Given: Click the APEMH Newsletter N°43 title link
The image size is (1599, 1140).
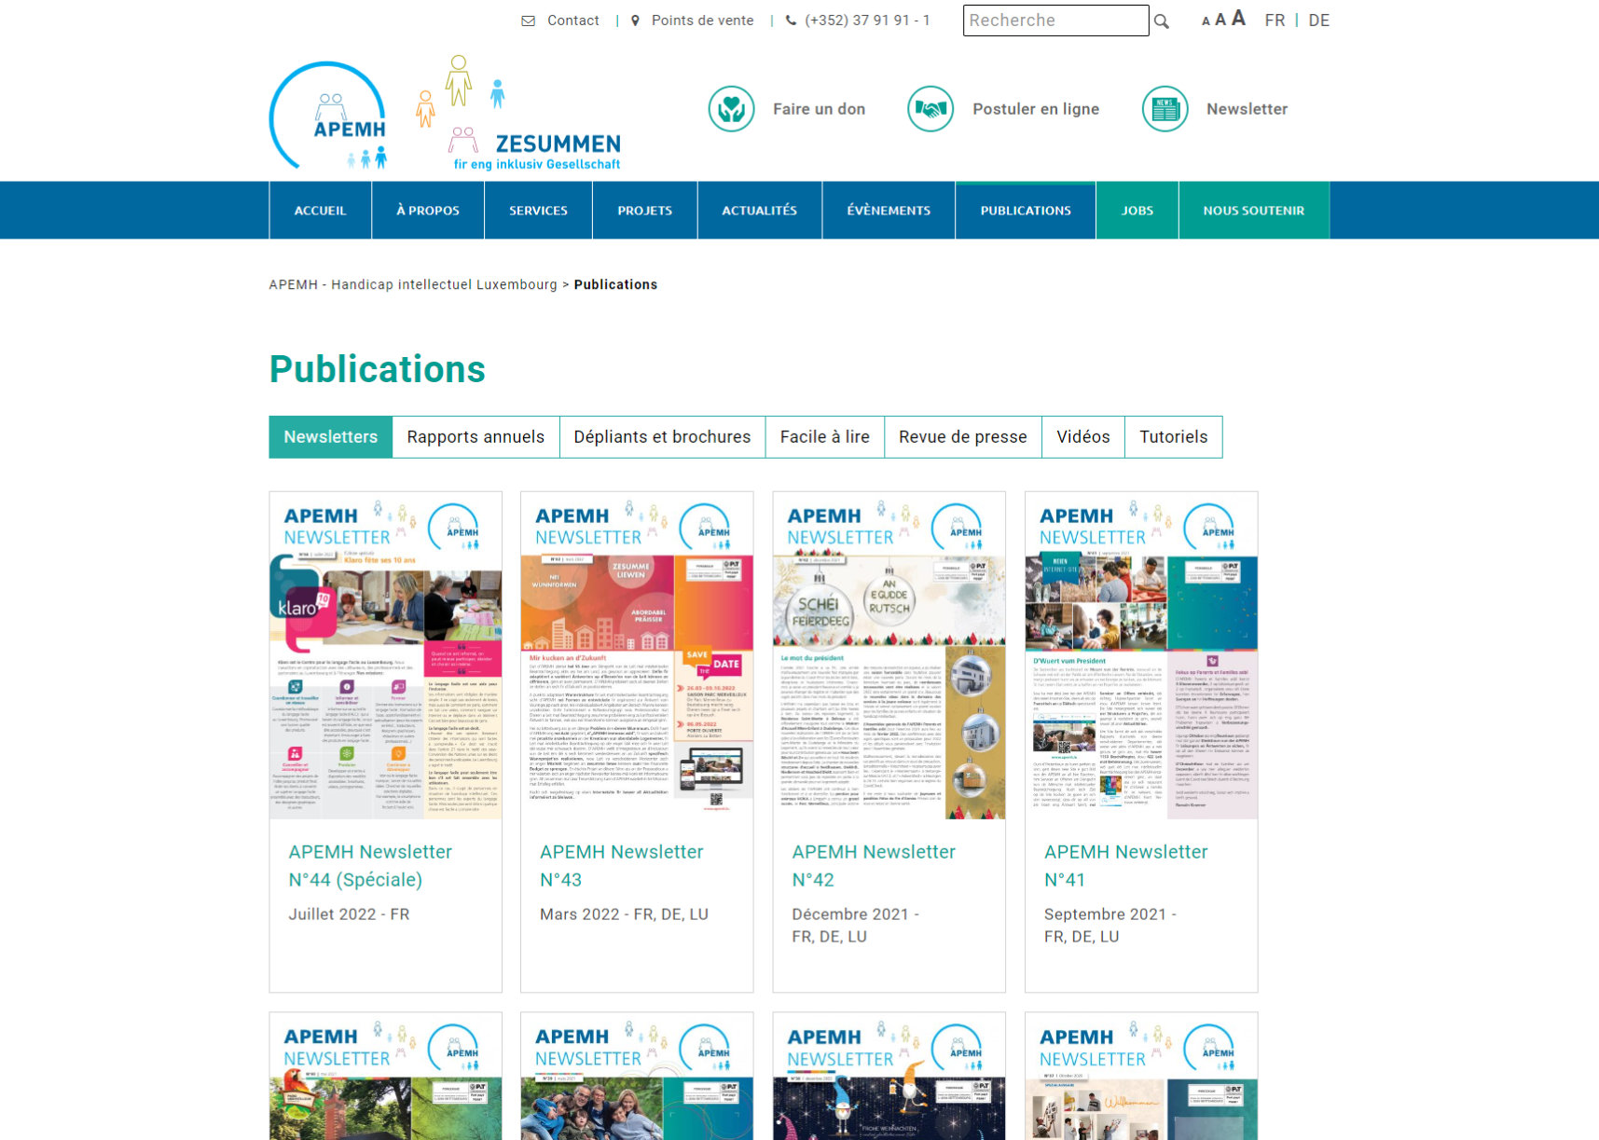Looking at the screenshot, I should [x=621, y=865].
